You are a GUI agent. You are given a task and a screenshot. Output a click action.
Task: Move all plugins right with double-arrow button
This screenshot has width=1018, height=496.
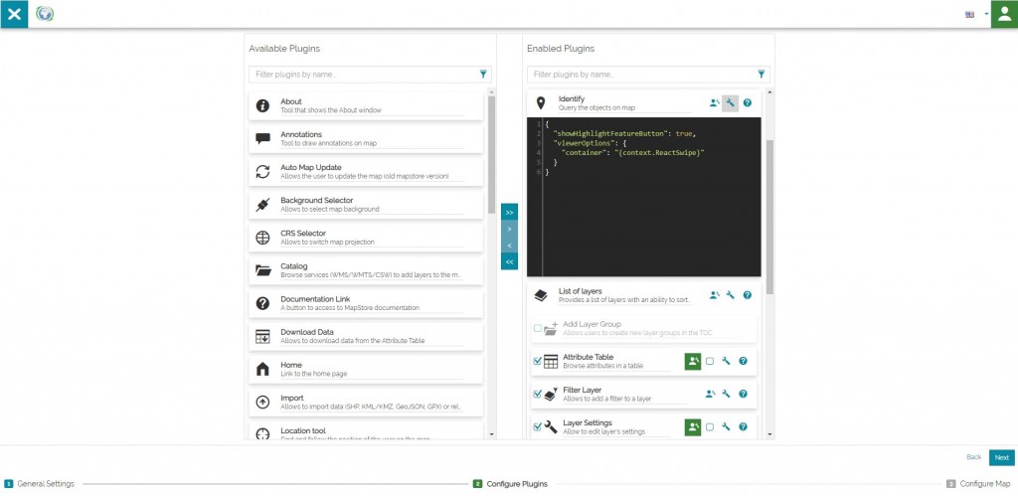(509, 213)
